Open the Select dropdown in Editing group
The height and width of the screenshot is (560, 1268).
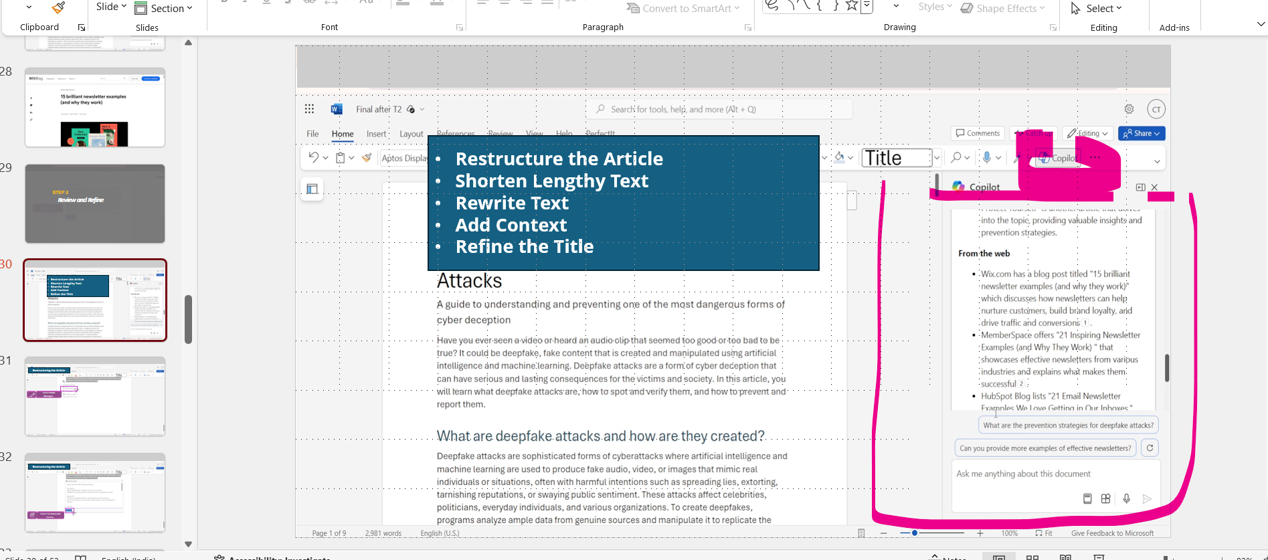coord(1097,8)
